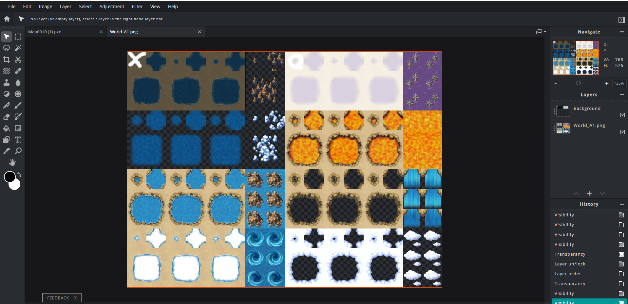This screenshot has width=628, height=304.
Task: Select the Arrange arrow tool
Action: pyautogui.click(x=7, y=37)
